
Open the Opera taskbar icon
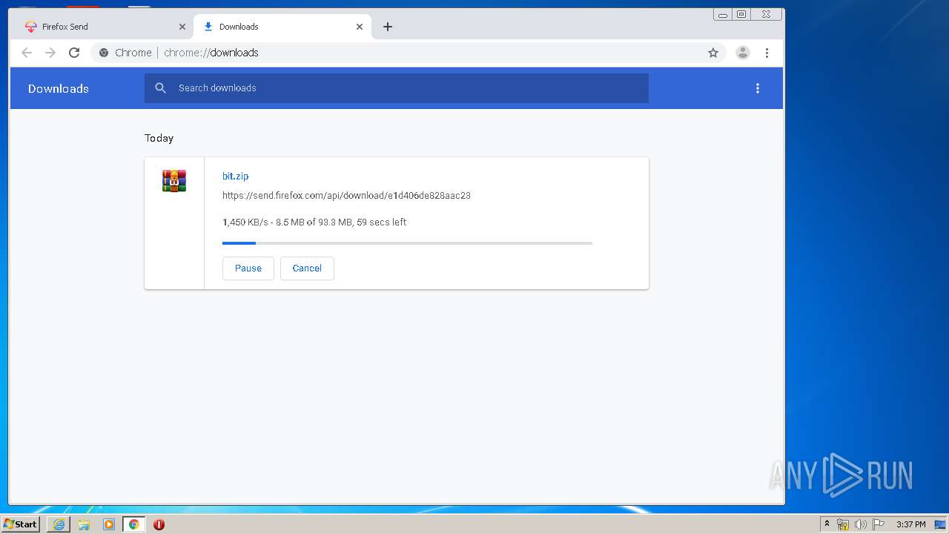tap(159, 524)
